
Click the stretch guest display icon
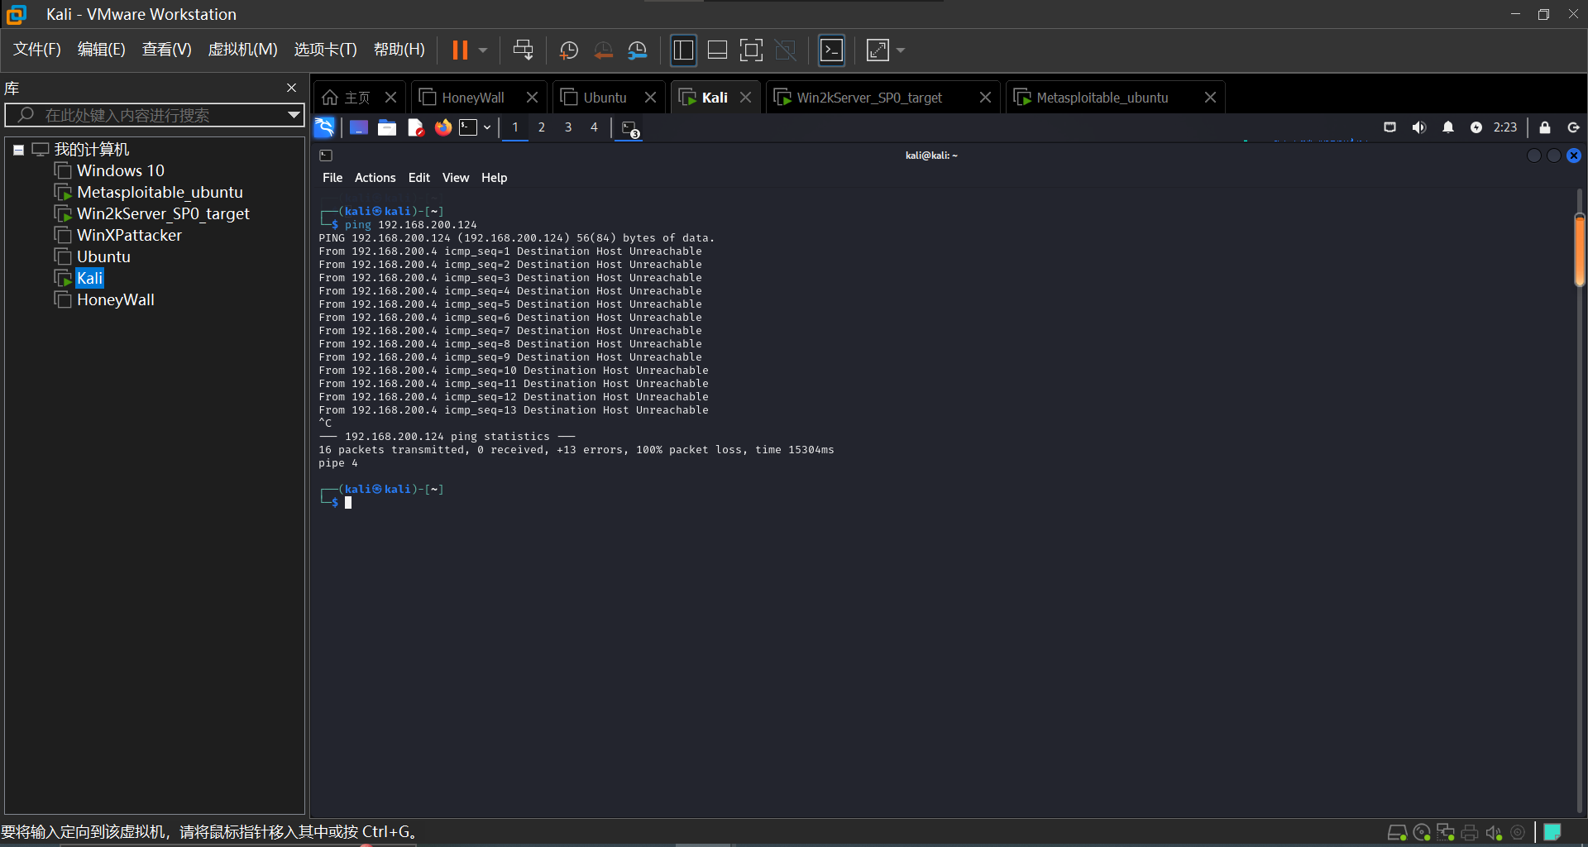878,50
